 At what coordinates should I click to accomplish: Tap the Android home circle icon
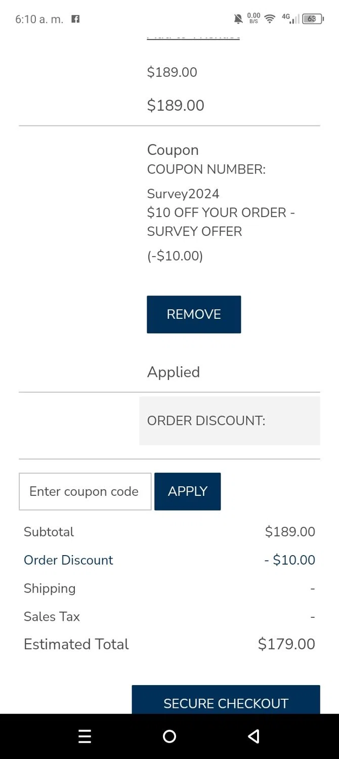(169, 736)
